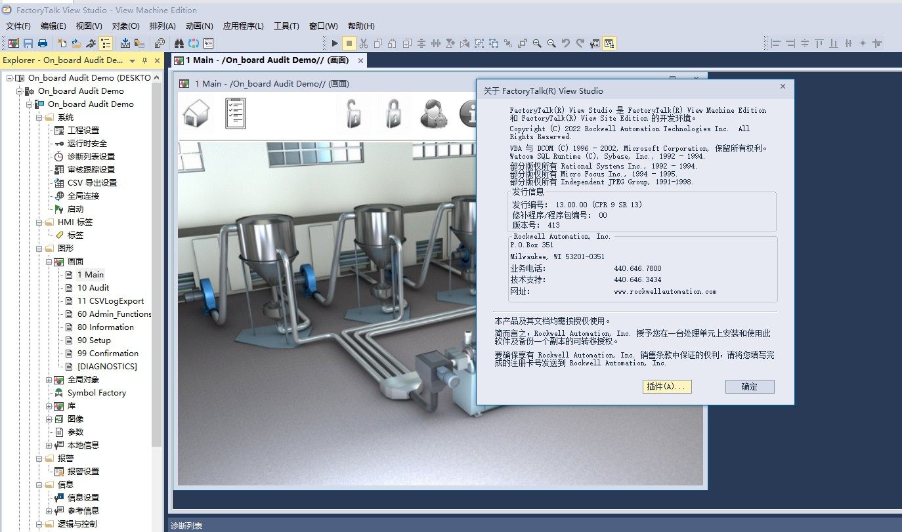
Task: Close the Explorer panel
Action: tap(156, 60)
